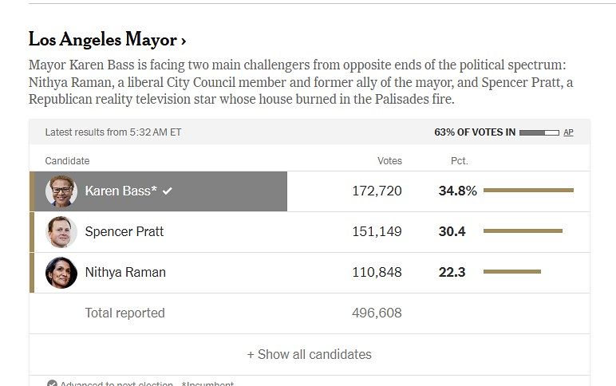The width and height of the screenshot is (616, 386).
Task: Open the Los Angeles Mayor heading link
Action: 107,40
